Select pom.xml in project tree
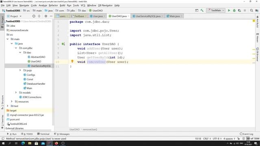 click(x=15, y=119)
